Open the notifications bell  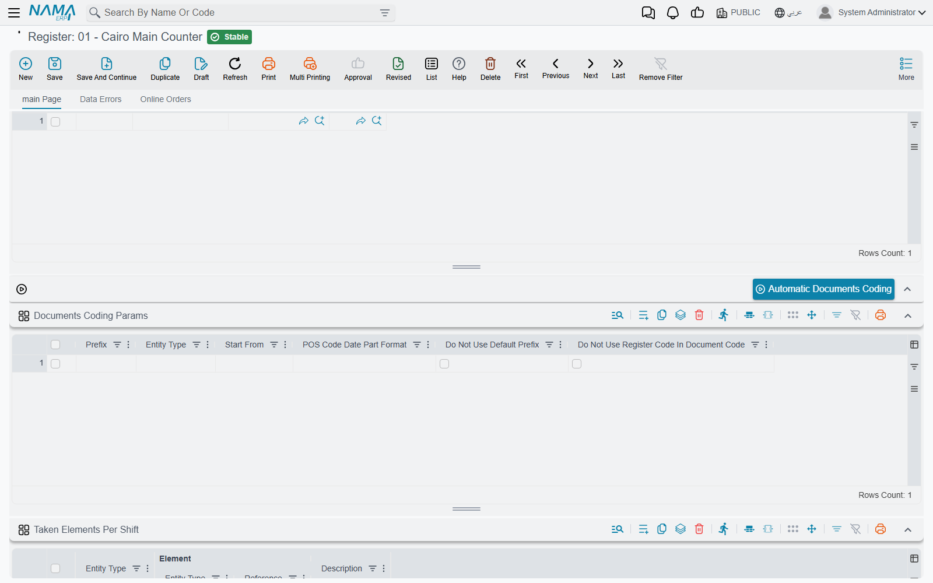pos(673,13)
